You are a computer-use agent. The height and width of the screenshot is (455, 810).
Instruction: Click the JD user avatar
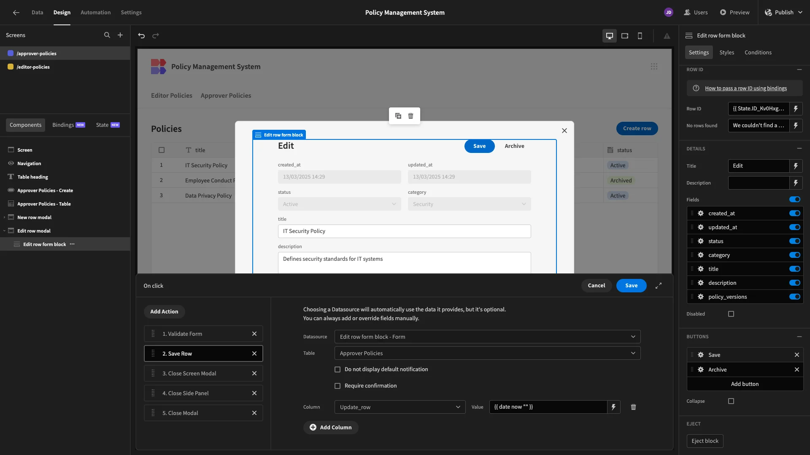669,13
